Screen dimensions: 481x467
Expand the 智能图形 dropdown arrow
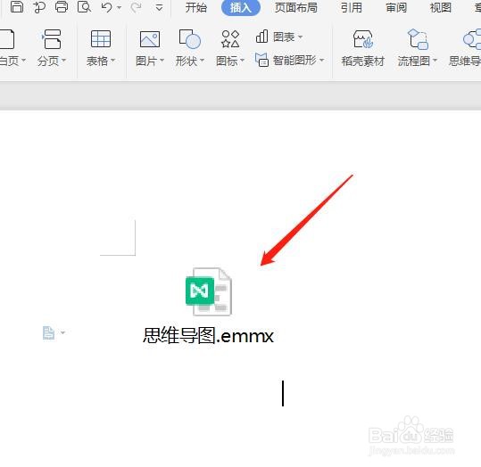pos(322,60)
